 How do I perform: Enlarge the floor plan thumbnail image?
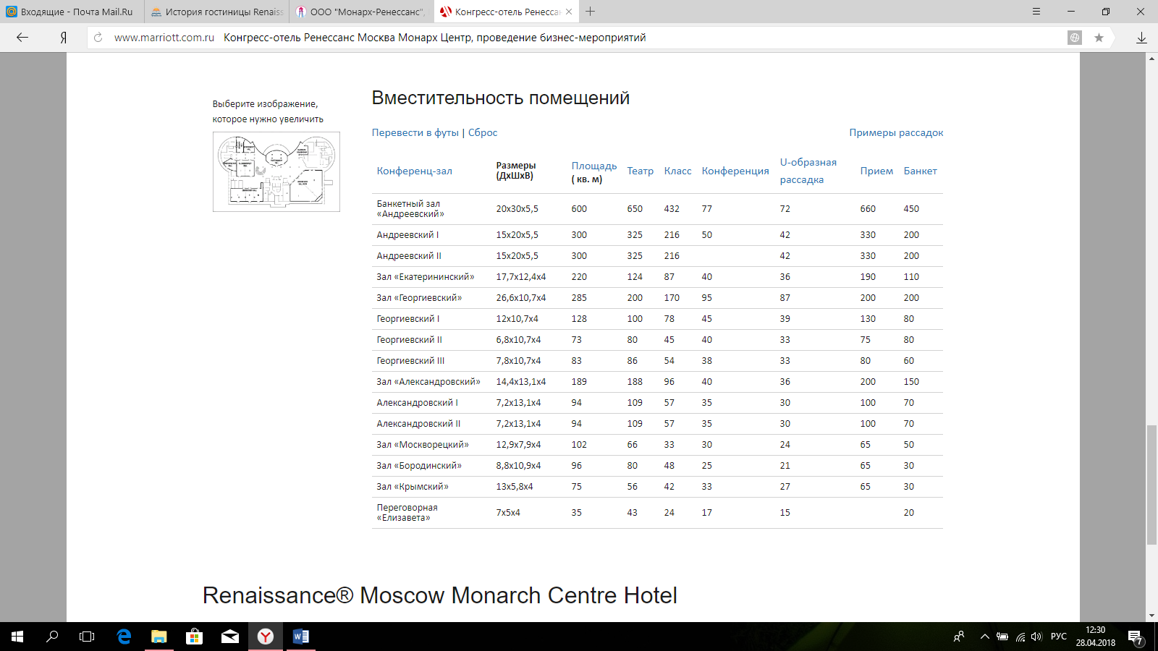tap(276, 172)
